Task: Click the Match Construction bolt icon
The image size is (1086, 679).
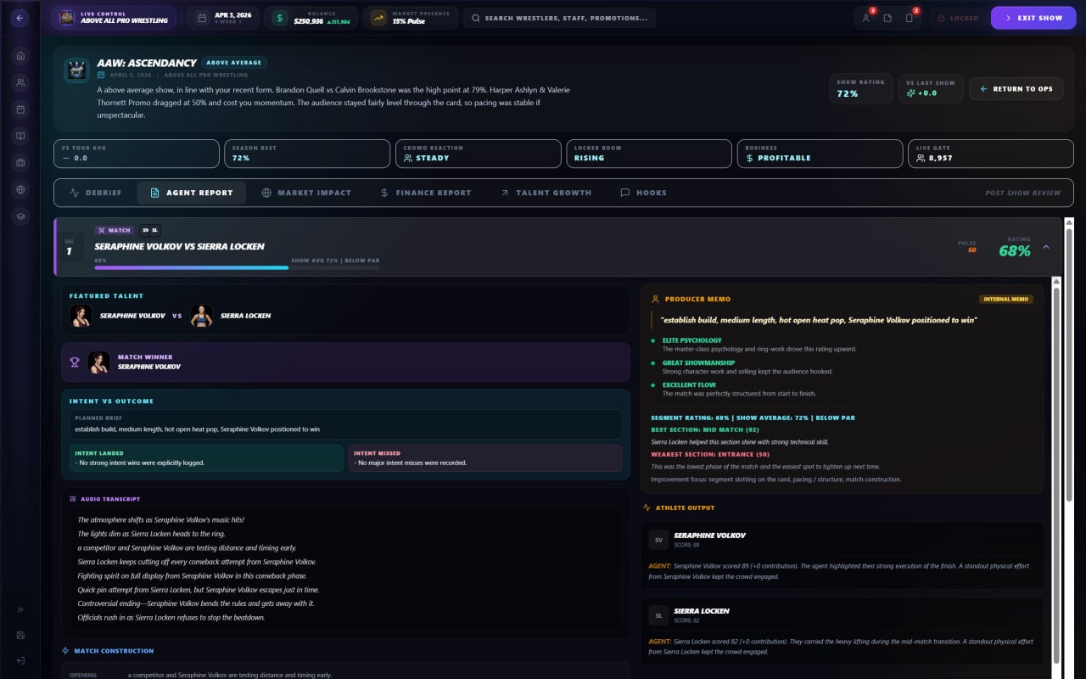Action: tap(65, 651)
